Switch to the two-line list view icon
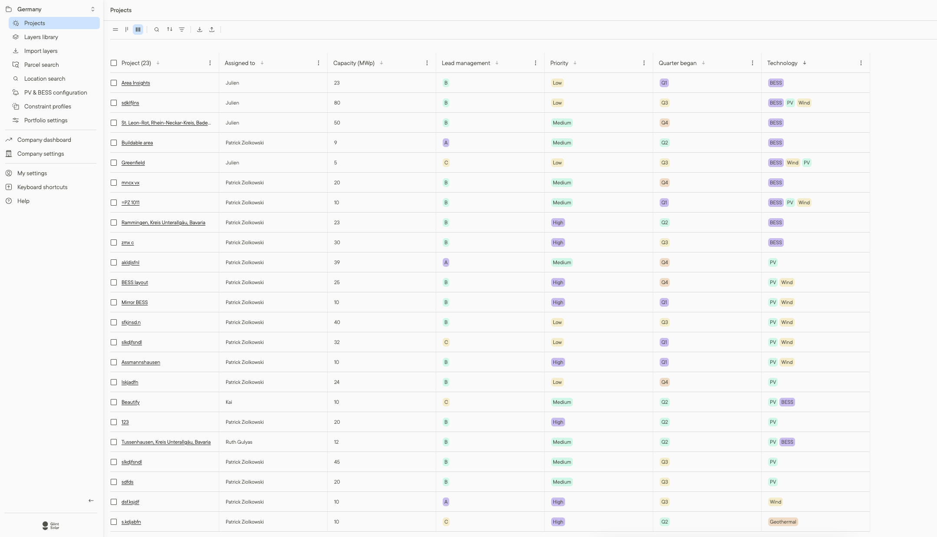The image size is (937, 537). [x=115, y=29]
